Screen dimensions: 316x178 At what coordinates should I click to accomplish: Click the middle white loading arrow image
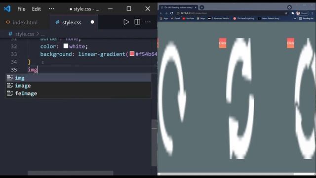(240, 98)
